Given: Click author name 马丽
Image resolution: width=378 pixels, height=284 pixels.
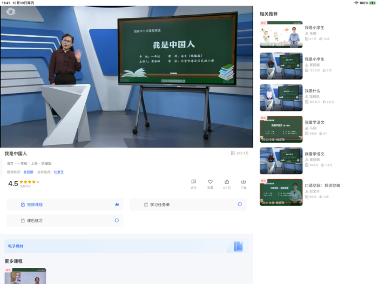Looking at the screenshot, I should point(313,128).
